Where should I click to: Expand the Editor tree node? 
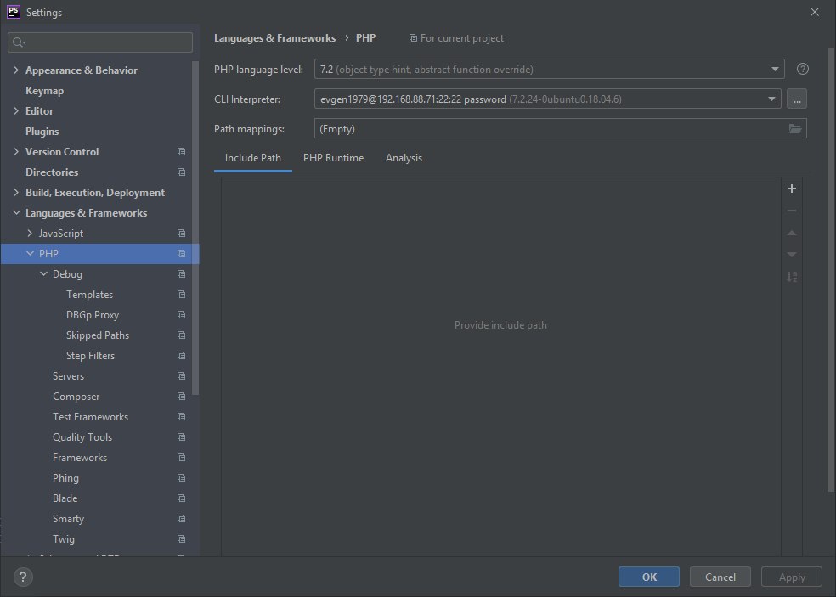point(16,111)
